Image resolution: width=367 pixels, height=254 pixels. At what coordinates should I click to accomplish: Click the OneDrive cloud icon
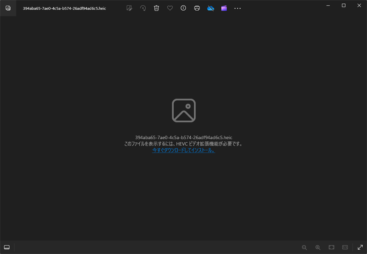(211, 8)
